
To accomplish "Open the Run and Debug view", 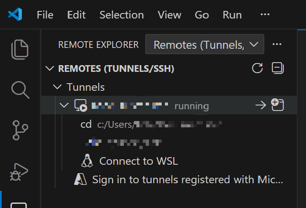I will point(20,171).
